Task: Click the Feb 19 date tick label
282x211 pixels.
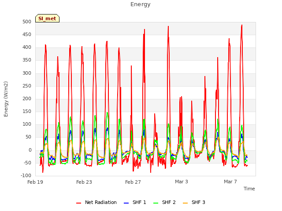Action: pos(35,182)
